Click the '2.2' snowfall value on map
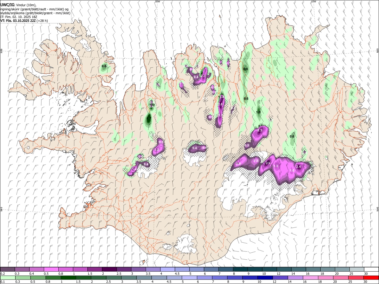The height and width of the screenshot is (284, 379). point(203,76)
